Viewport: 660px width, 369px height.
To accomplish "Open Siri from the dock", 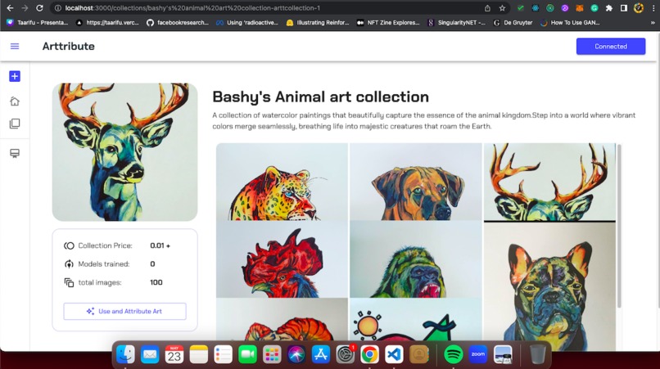I will [x=296, y=354].
